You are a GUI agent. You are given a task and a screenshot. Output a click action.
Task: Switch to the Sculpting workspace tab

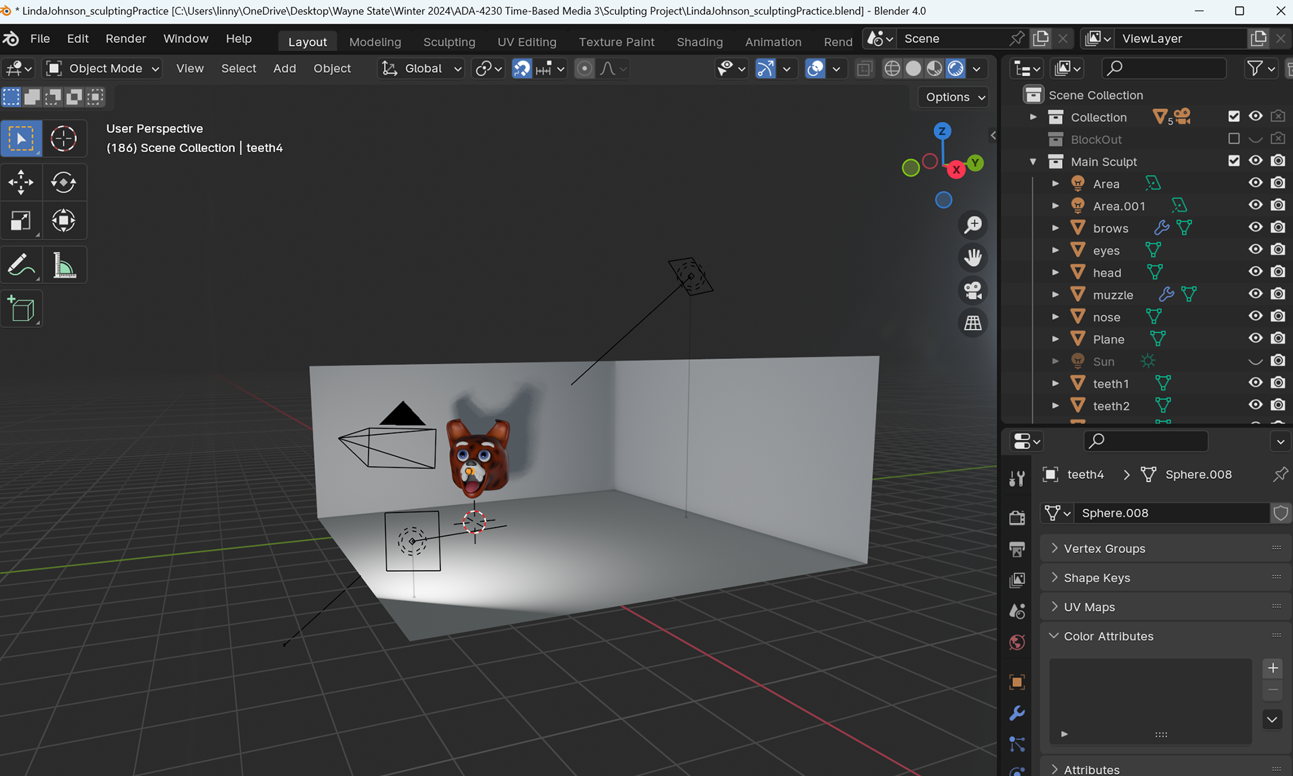pos(449,42)
